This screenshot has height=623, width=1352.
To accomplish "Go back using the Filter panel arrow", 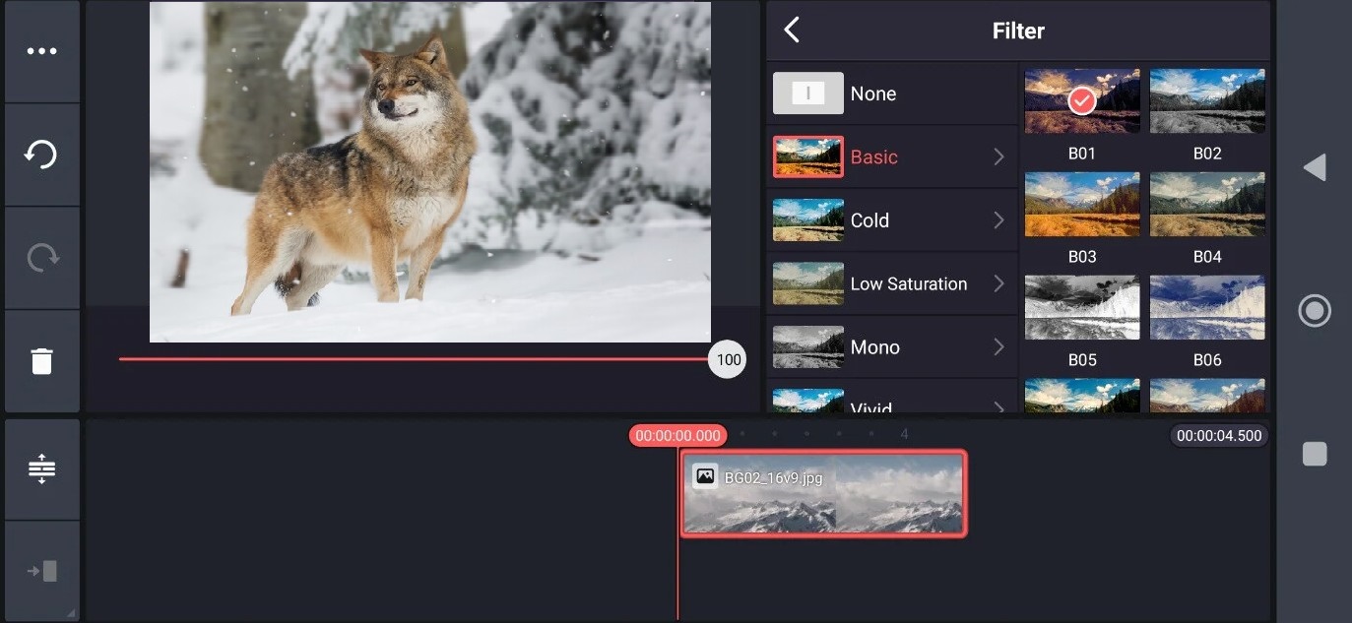I will 792,31.
